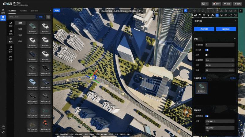Click the 再次绘制 redraw button
This screenshot has width=245, height=137.
[204, 29]
